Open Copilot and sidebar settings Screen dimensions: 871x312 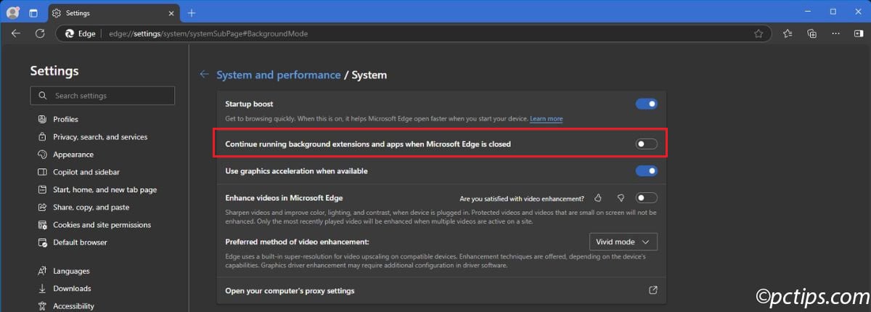tap(86, 172)
